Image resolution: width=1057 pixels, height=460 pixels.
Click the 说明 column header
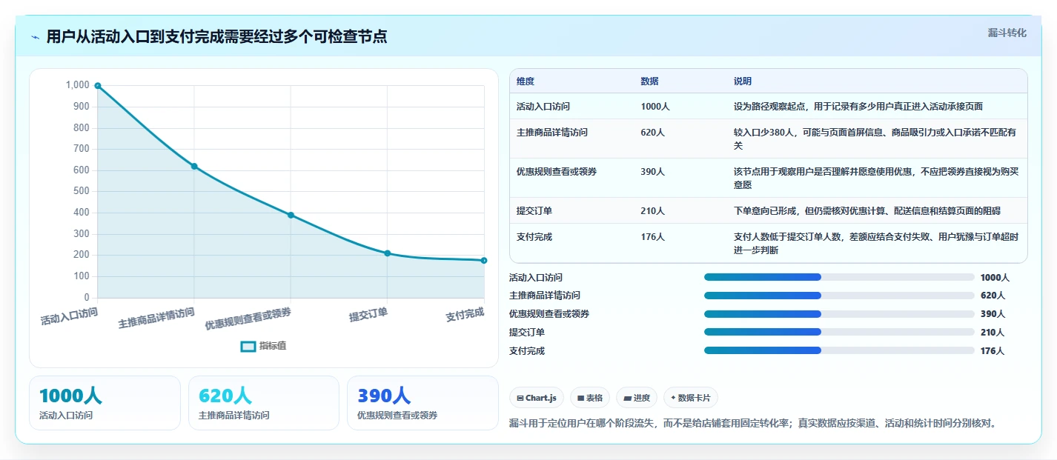(743, 81)
